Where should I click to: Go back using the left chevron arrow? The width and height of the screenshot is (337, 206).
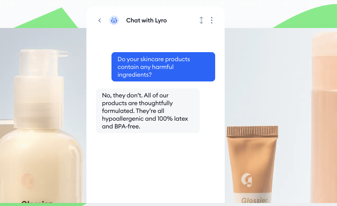point(99,20)
